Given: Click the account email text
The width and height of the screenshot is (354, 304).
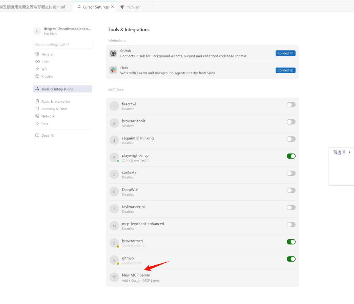Looking at the screenshot, I should pyautogui.click(x=67, y=29).
